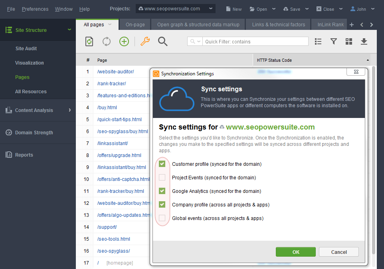The width and height of the screenshot is (384, 269).
Task: Open the Help menu
Action: pos(85,9)
